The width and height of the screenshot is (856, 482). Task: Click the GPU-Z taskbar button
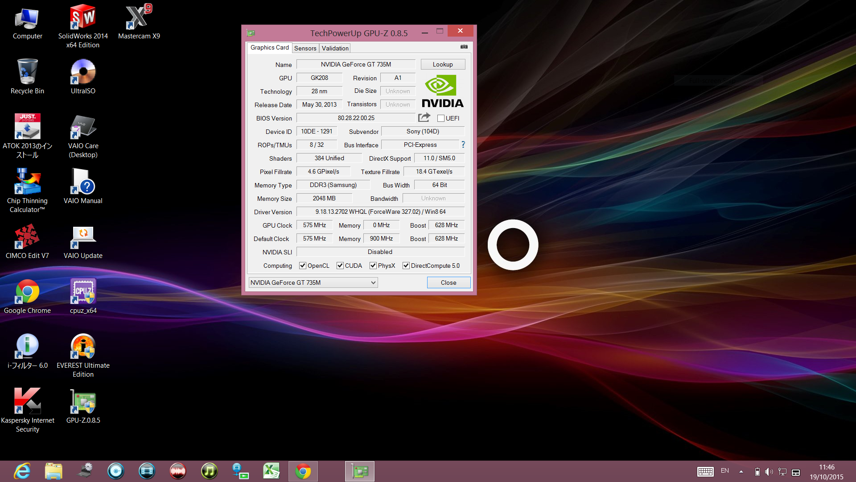360,471
